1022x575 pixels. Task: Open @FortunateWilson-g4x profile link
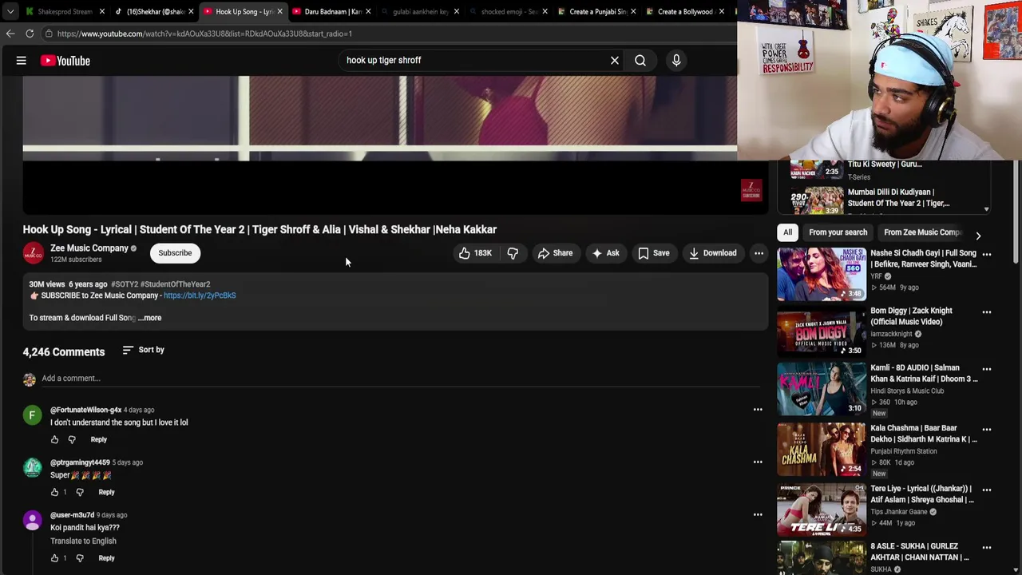point(85,410)
